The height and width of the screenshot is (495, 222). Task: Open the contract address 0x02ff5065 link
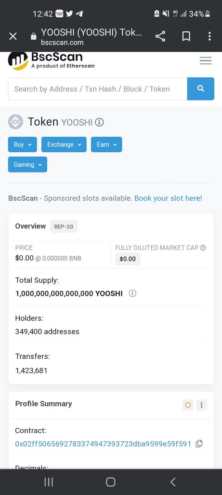[103, 444]
